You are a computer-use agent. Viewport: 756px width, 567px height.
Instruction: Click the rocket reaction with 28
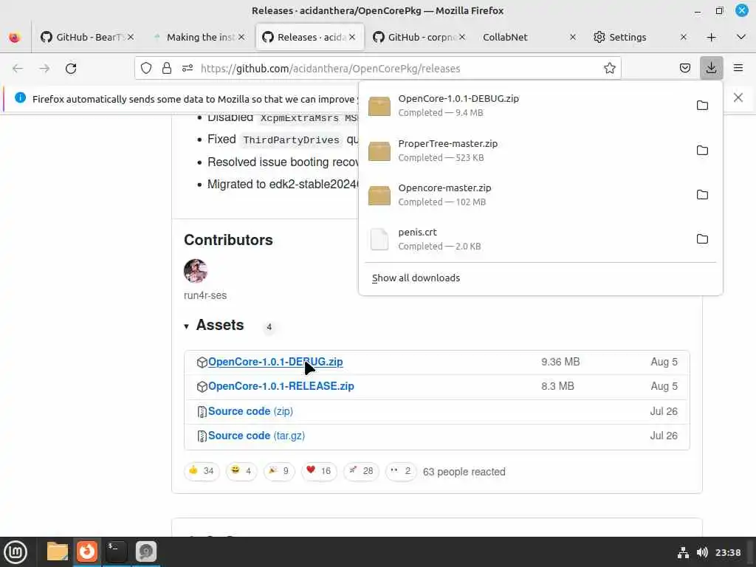click(x=361, y=470)
